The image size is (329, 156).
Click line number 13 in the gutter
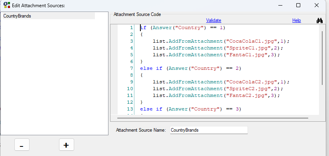tap(130, 109)
